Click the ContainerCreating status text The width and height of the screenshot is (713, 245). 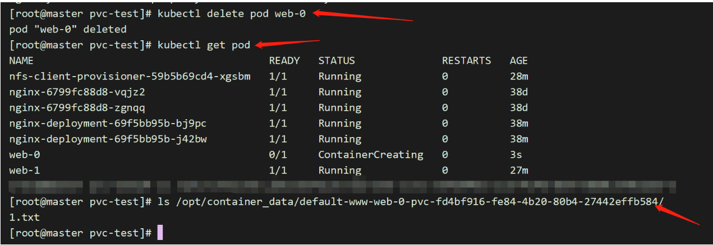click(371, 154)
